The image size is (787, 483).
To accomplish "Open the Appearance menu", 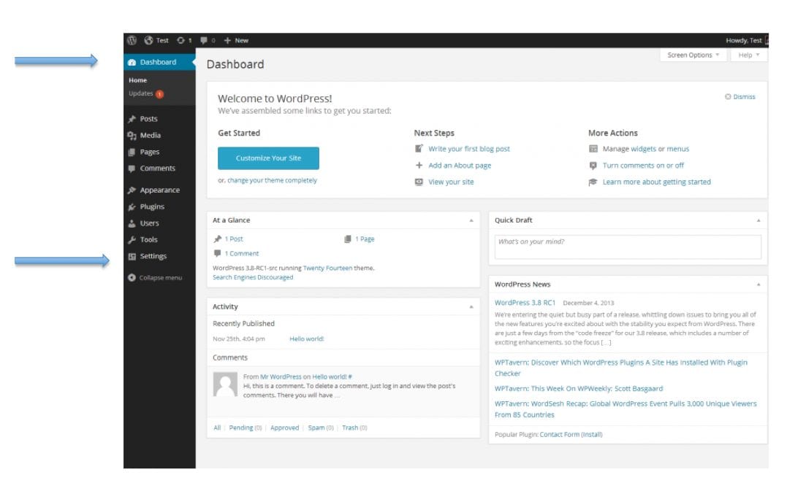I will coord(159,190).
